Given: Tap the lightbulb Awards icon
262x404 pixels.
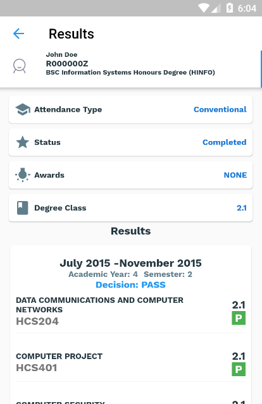Looking at the screenshot, I should click(23, 175).
